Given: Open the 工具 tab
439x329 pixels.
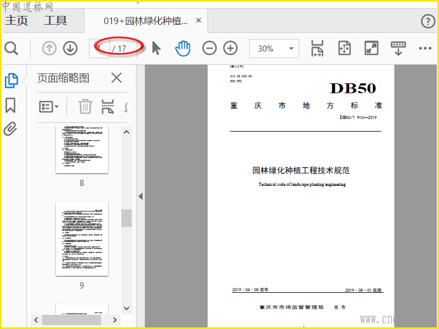Looking at the screenshot, I should pos(55,21).
